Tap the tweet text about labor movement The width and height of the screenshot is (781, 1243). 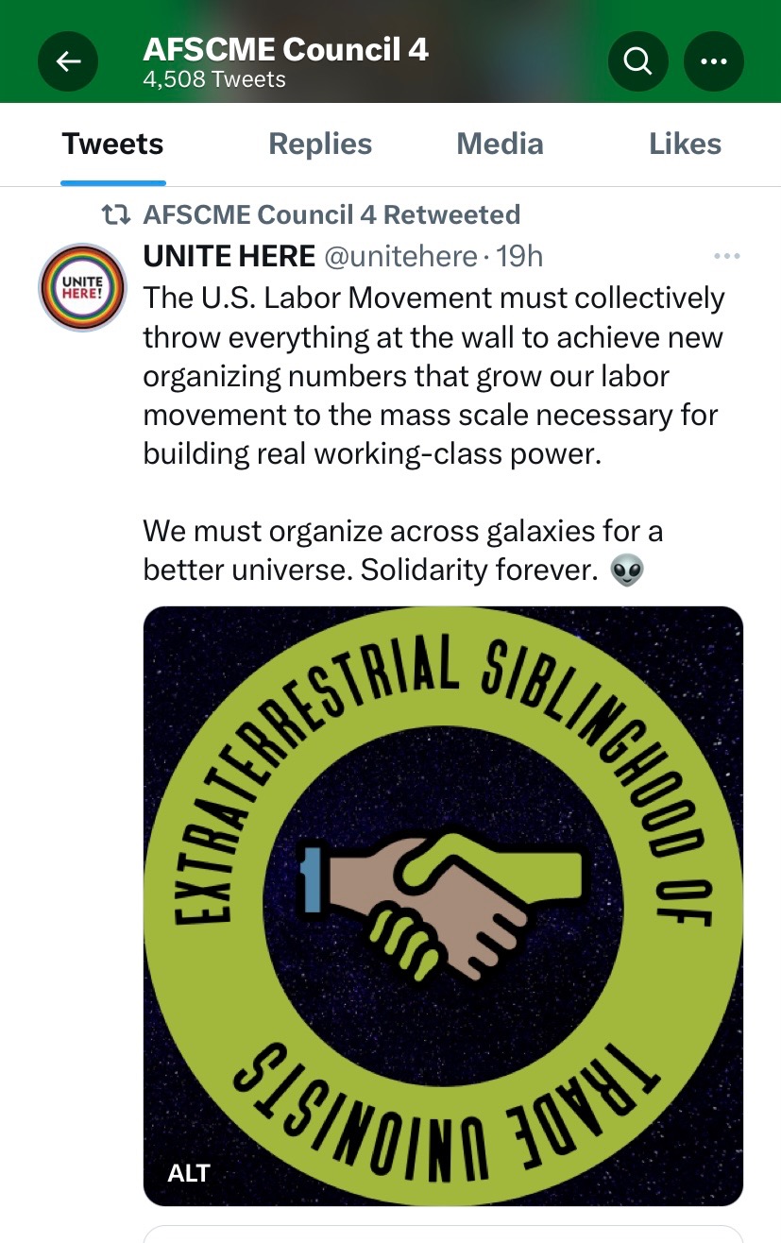tap(433, 376)
